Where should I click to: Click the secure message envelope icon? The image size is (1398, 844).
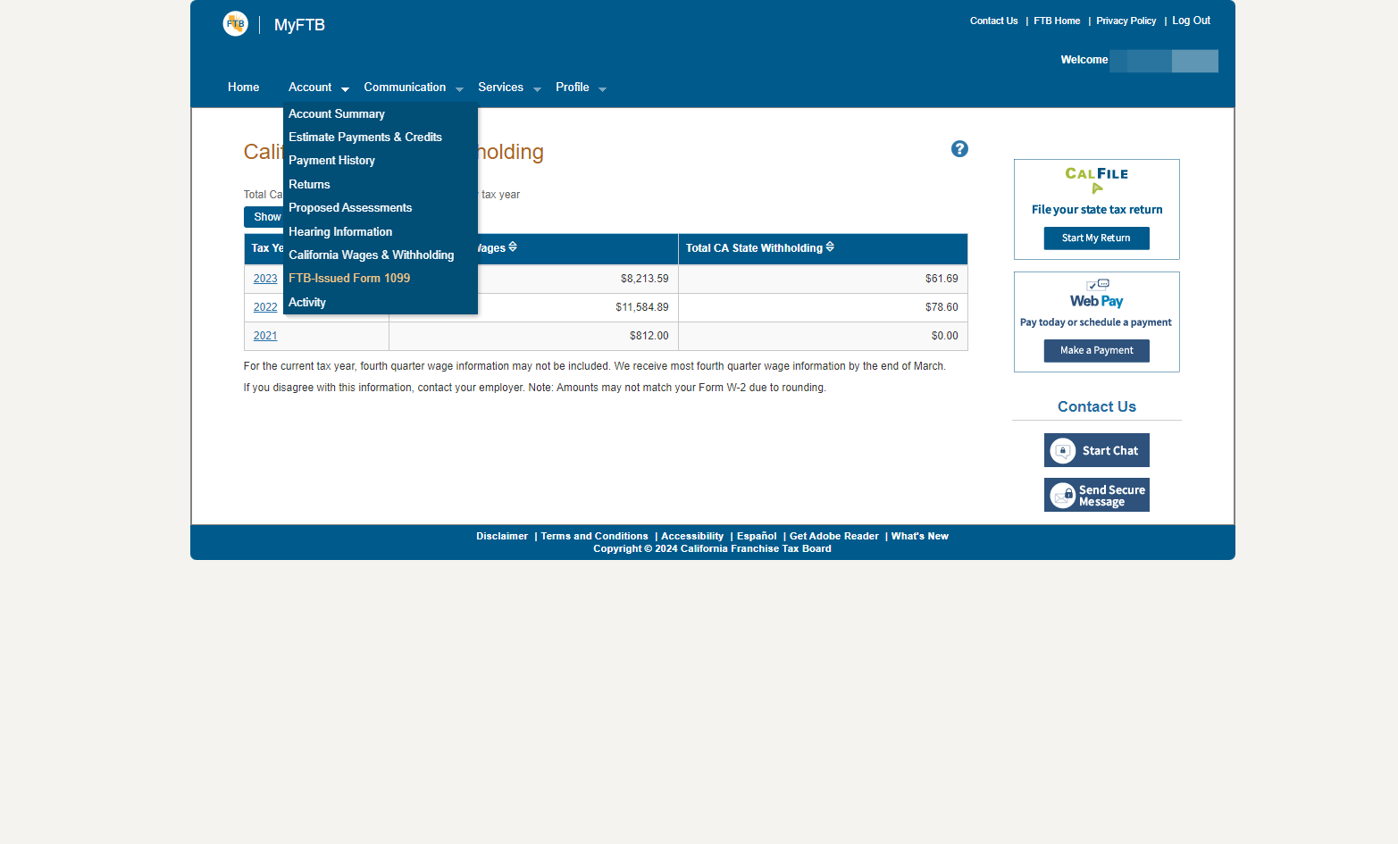click(1063, 495)
